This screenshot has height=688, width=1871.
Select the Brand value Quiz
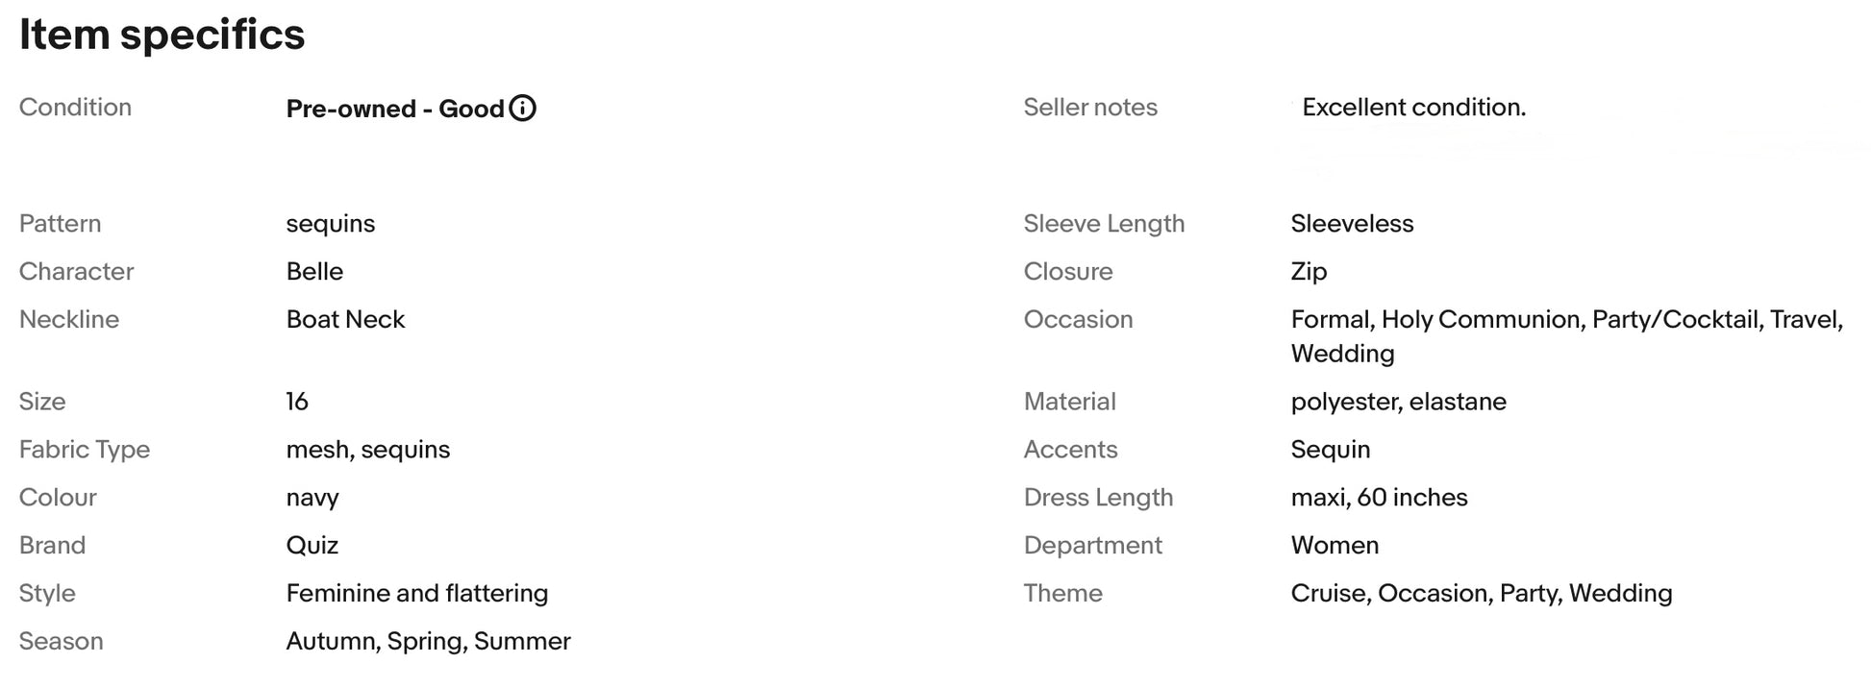point(312,546)
